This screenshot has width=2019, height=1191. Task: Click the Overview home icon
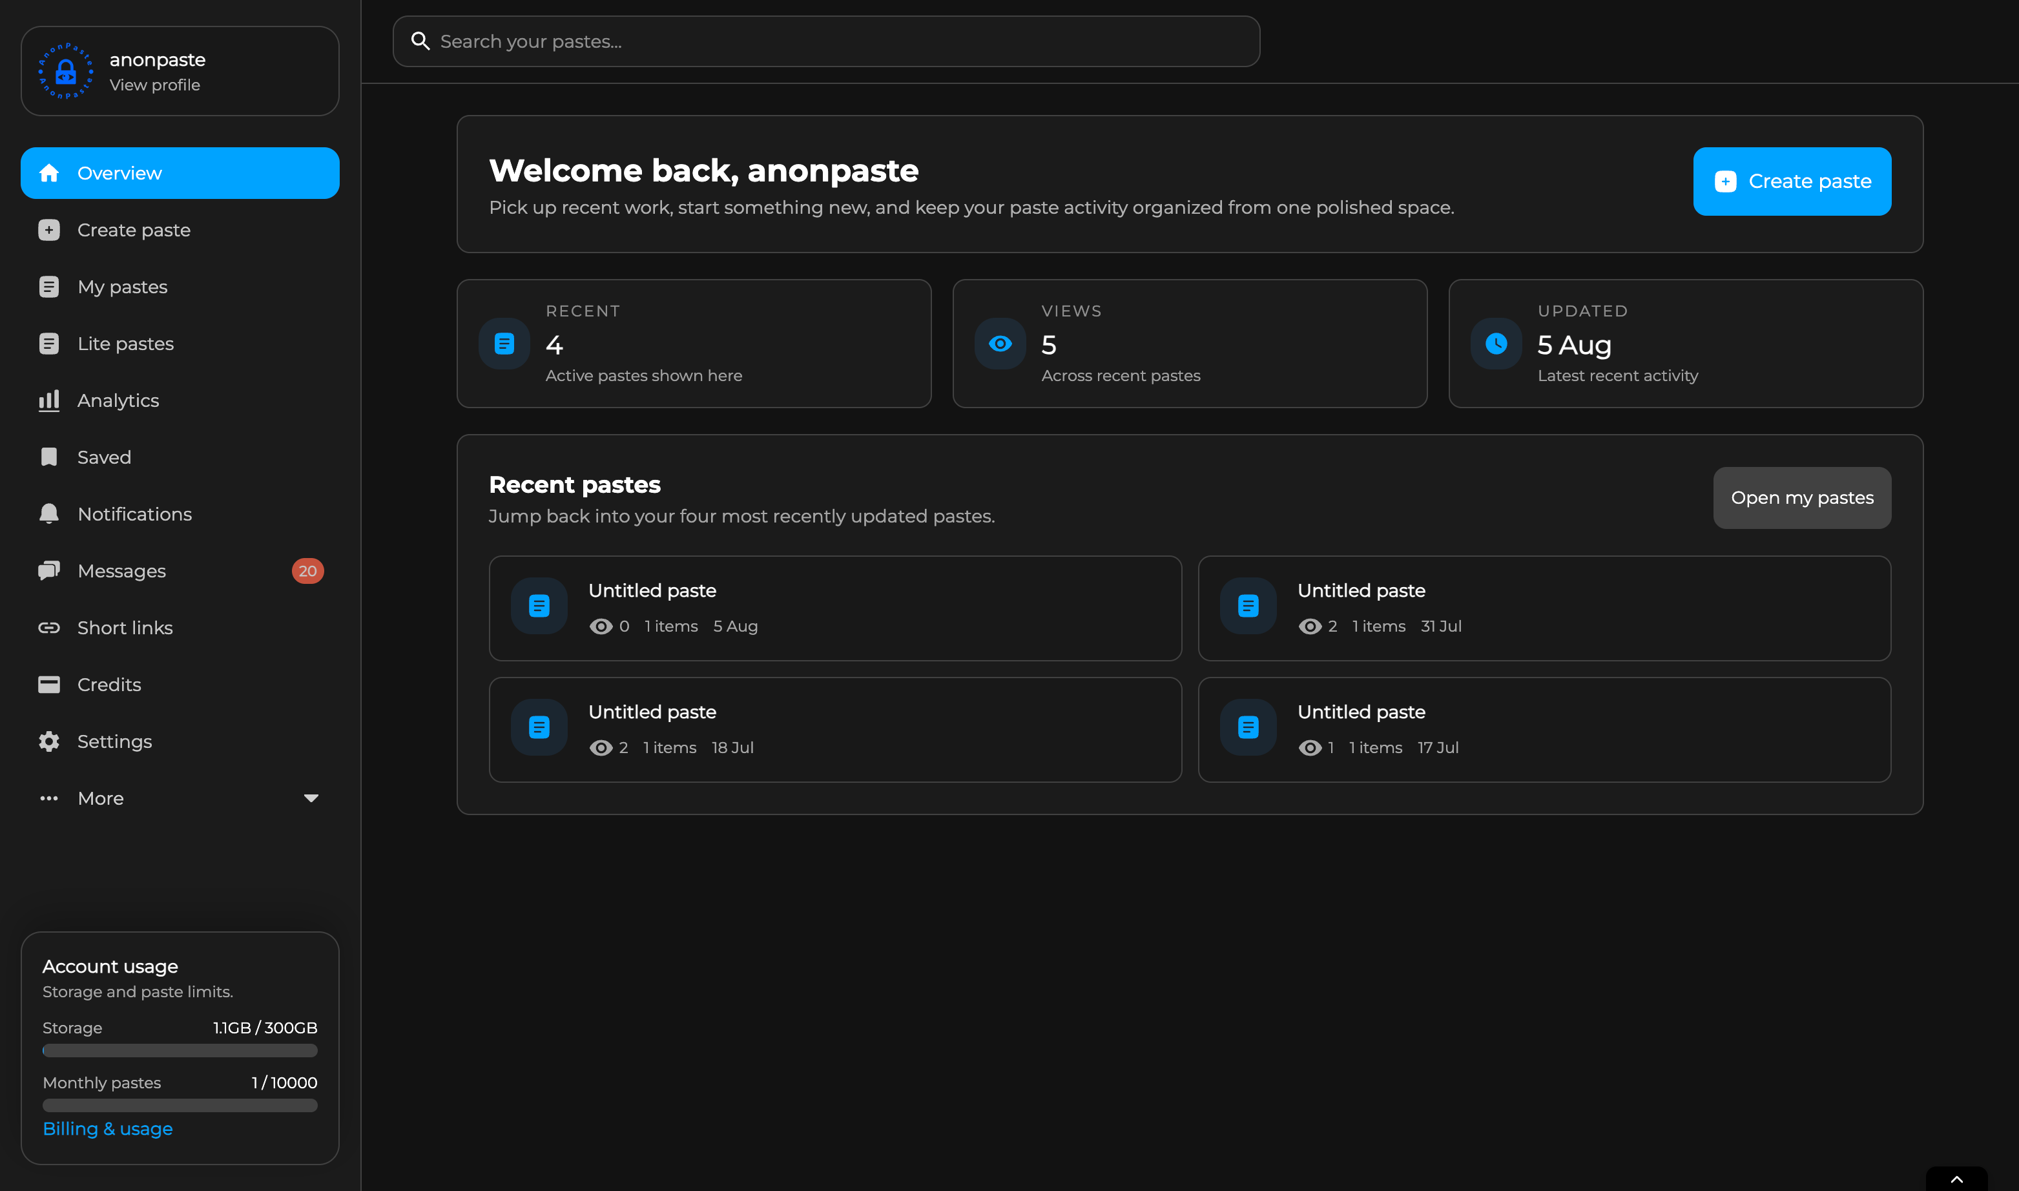coord(49,172)
